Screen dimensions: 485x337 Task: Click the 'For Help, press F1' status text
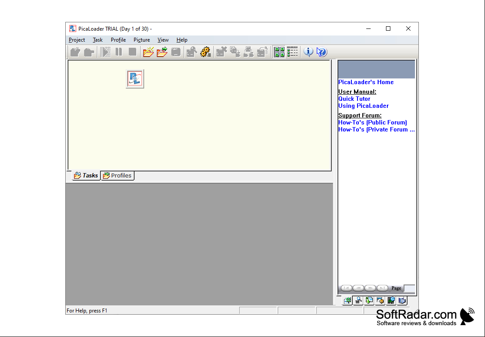pyautogui.click(x=87, y=311)
